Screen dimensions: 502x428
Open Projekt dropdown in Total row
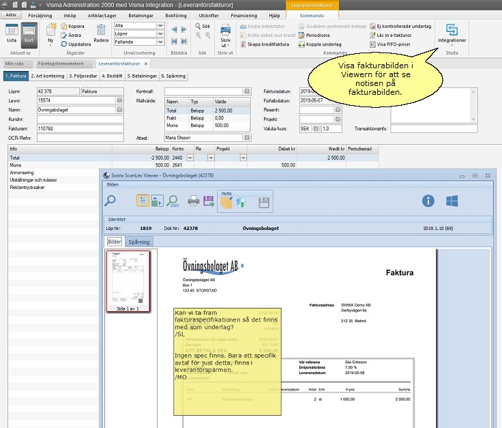243,158
